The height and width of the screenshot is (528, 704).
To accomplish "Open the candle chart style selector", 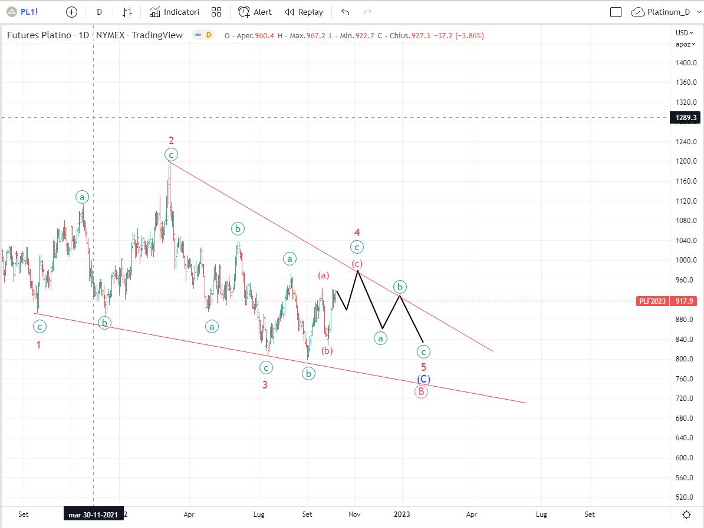I will point(127,12).
